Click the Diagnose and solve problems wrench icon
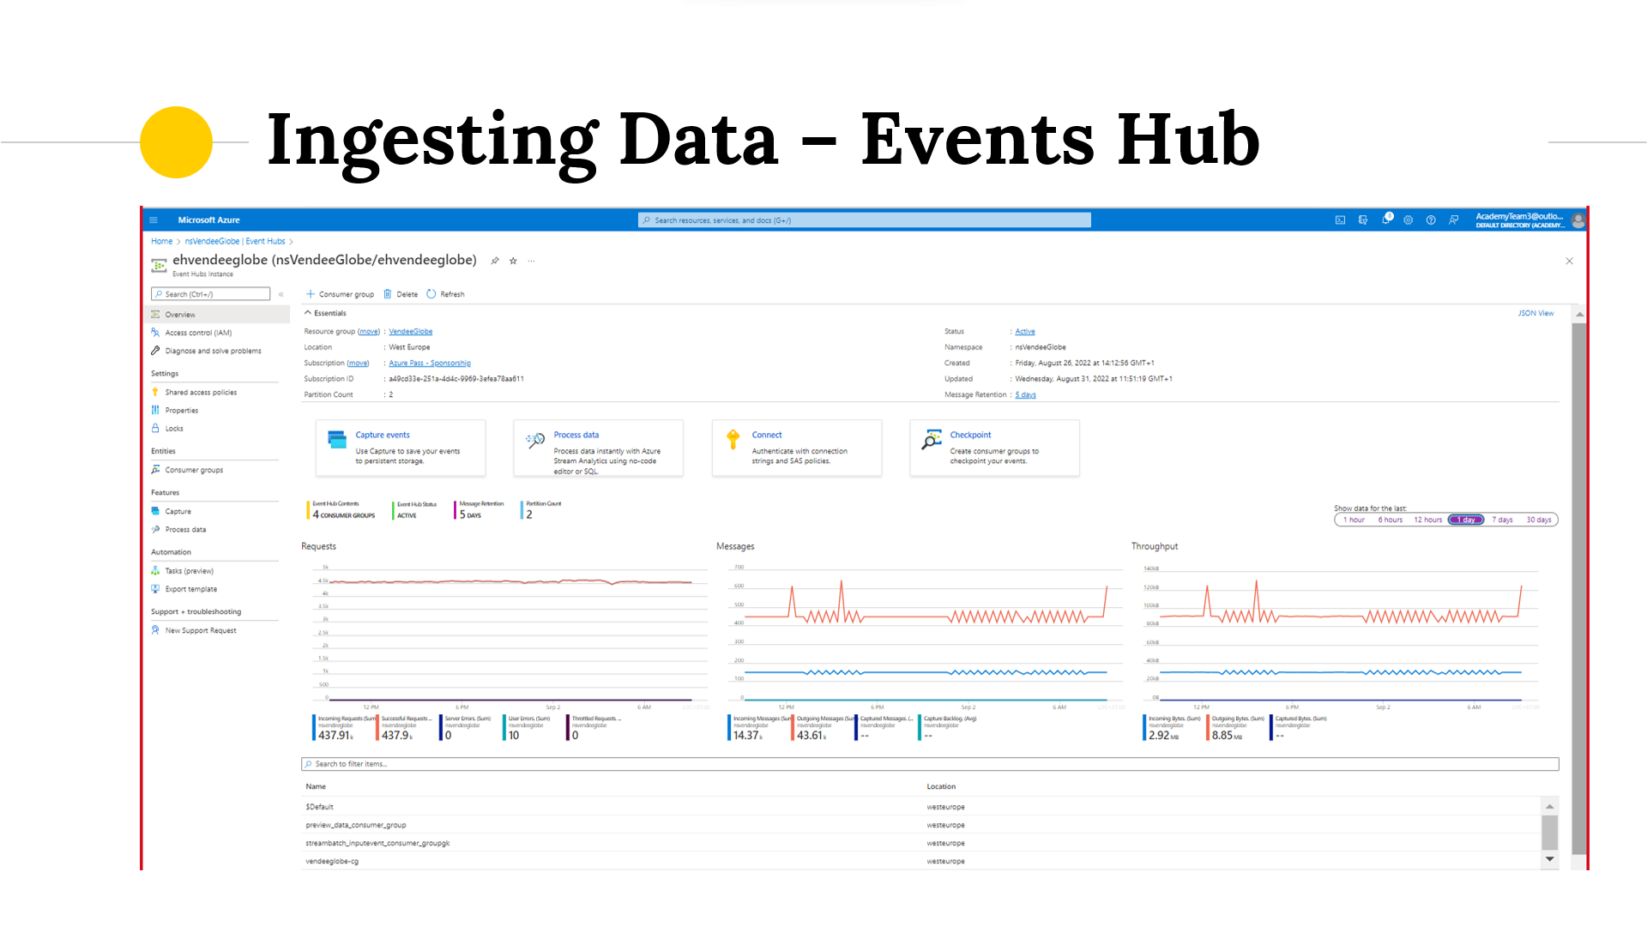This screenshot has height=926, width=1647. [155, 350]
